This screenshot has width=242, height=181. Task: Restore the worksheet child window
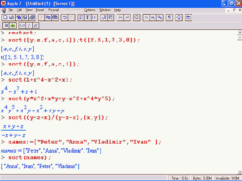234,10
